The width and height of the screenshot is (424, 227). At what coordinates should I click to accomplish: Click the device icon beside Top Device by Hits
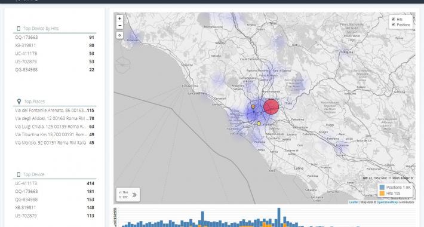(x=19, y=29)
